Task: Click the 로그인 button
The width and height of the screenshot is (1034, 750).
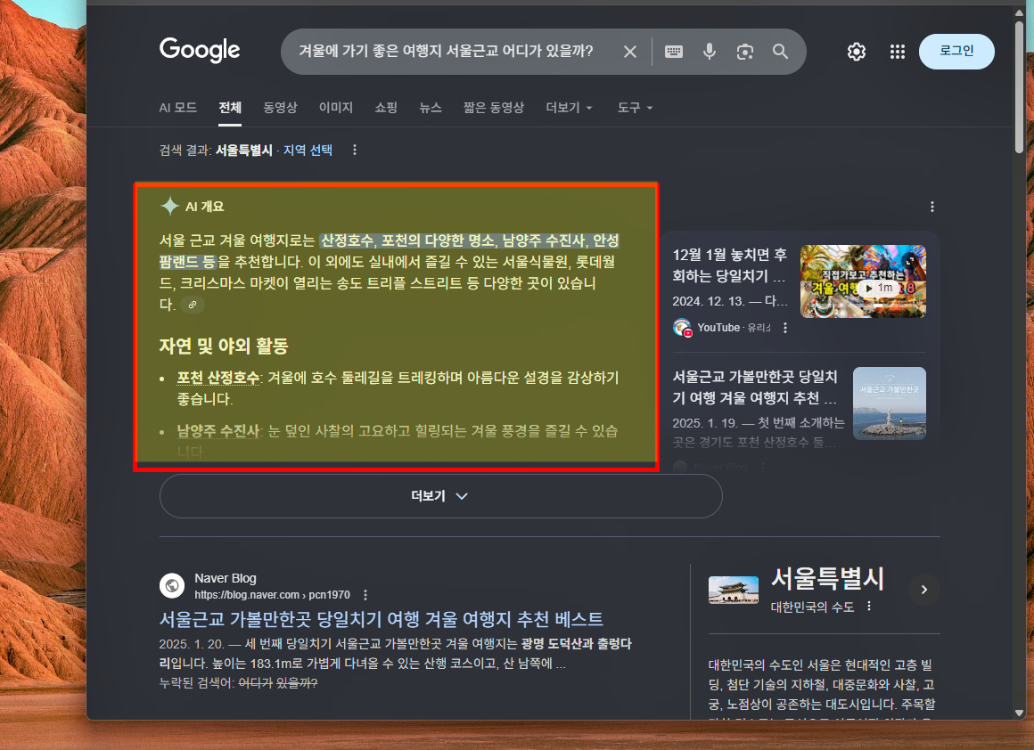Action: 956,52
